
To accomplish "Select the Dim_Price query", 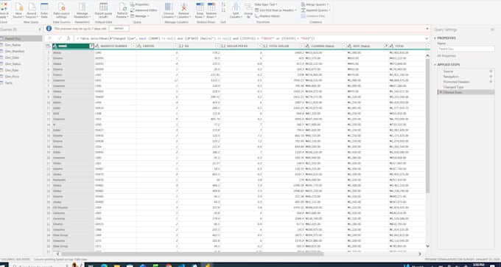I will [12, 77].
